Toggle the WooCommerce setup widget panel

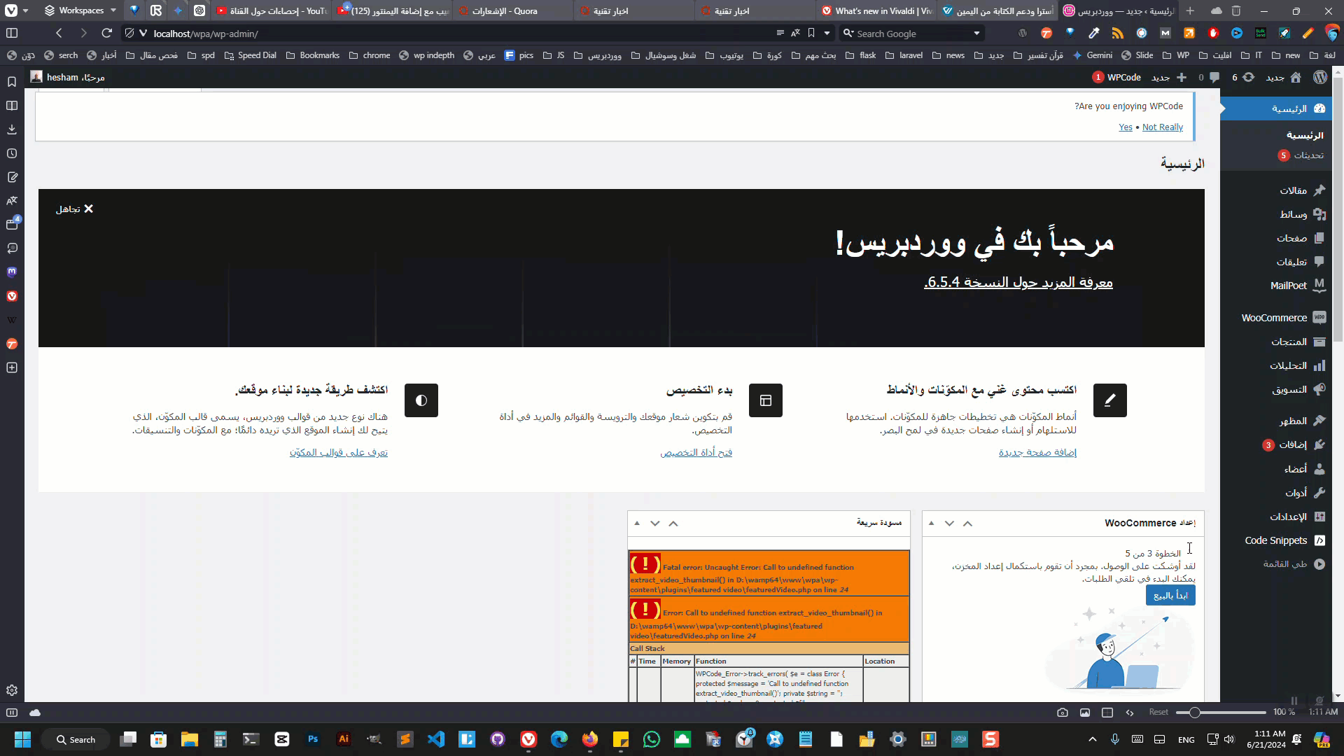tap(931, 523)
